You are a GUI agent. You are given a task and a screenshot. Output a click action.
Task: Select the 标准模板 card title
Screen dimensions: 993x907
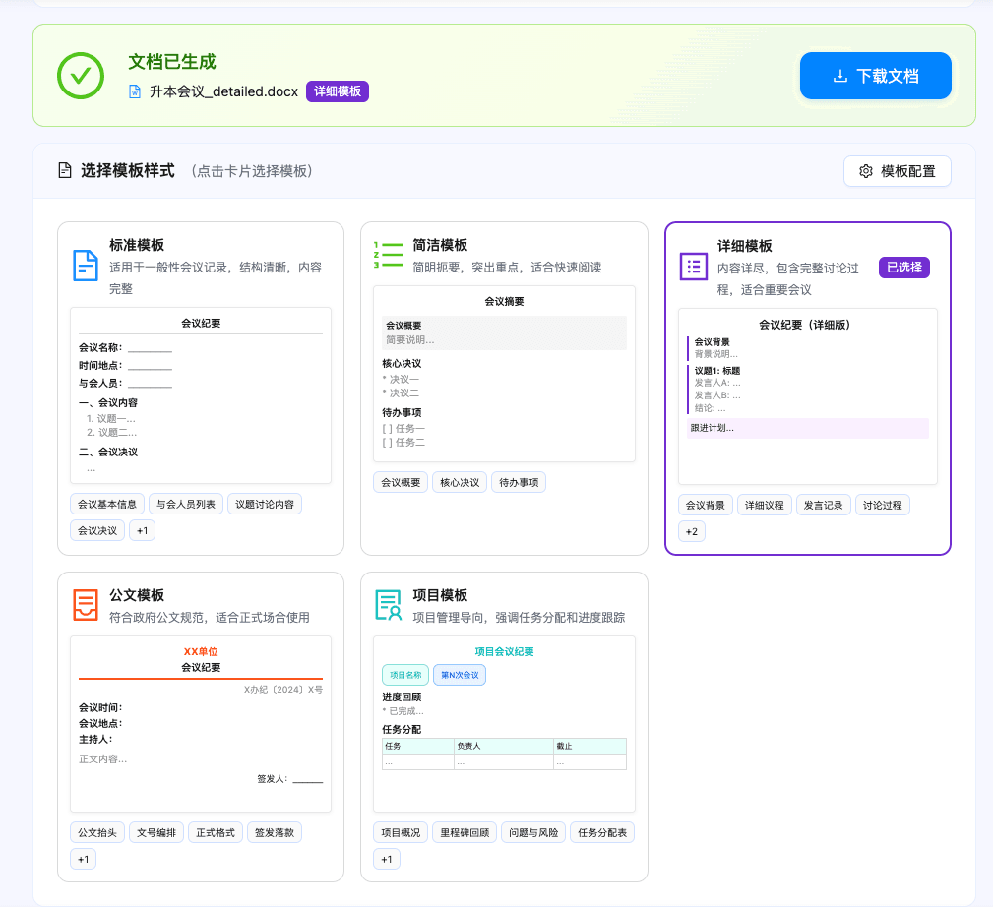[137, 245]
